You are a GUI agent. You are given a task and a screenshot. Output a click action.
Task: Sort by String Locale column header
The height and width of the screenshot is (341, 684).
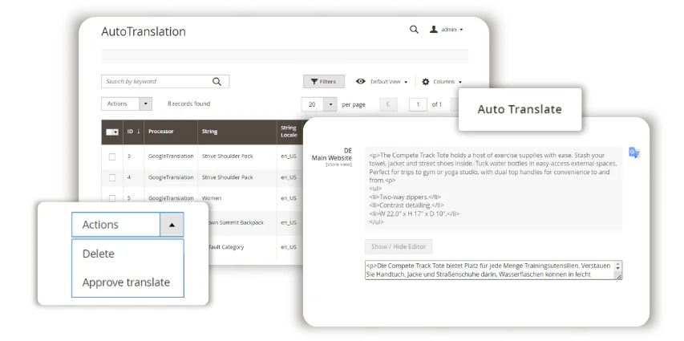pos(289,132)
